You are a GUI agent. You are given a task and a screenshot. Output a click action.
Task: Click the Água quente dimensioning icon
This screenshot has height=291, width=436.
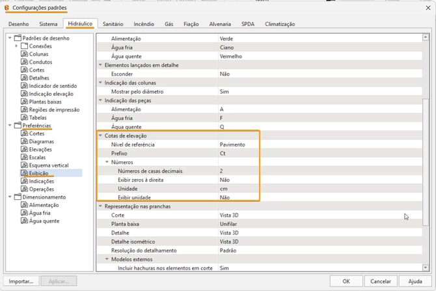pyautogui.click(x=25, y=221)
